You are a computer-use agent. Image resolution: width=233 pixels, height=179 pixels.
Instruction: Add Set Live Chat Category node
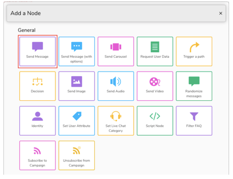(x=116, y=121)
